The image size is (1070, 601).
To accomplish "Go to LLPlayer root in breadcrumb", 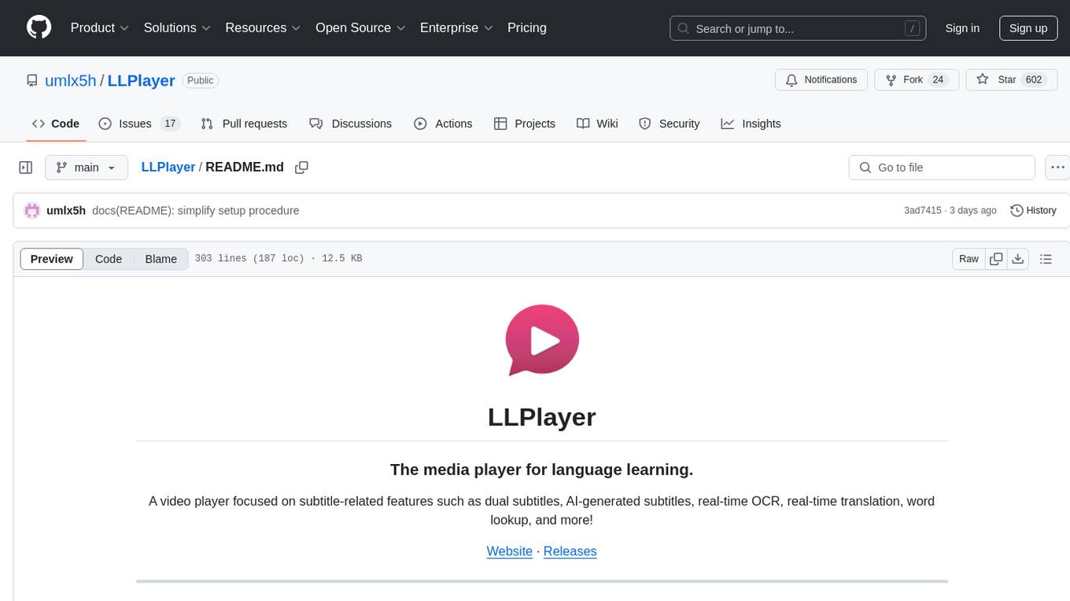I will [x=168, y=167].
